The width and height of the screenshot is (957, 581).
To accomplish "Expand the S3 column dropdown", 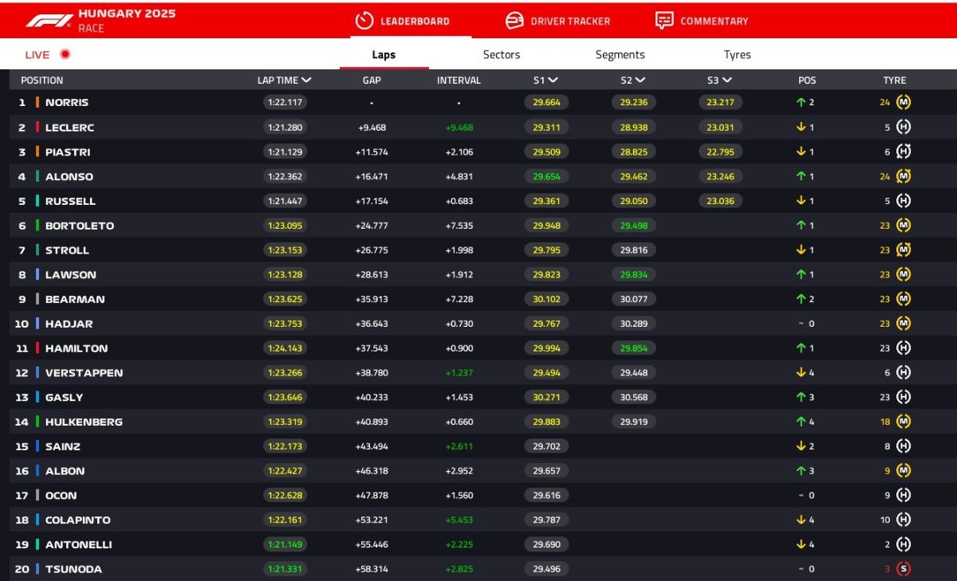I will pyautogui.click(x=727, y=80).
